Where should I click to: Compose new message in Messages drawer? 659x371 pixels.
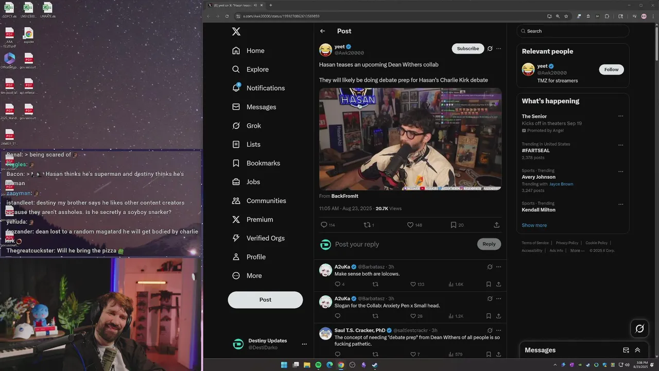[626, 350]
